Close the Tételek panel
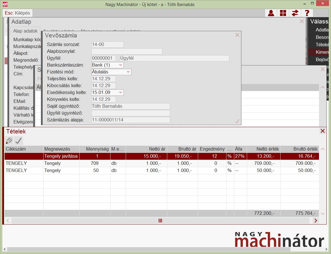This screenshot has height=254, width=331. click(x=323, y=131)
